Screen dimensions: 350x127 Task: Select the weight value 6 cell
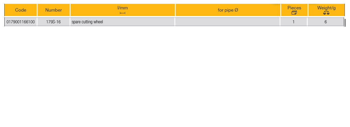[x=326, y=22]
